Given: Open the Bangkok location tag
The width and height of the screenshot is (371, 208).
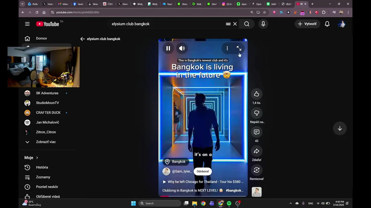Looking at the screenshot, I should [x=175, y=161].
